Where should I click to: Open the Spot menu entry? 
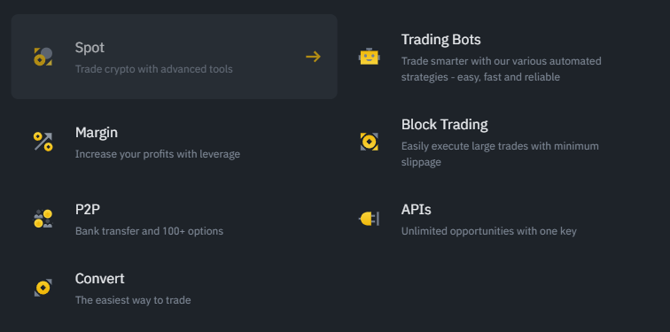pos(175,57)
